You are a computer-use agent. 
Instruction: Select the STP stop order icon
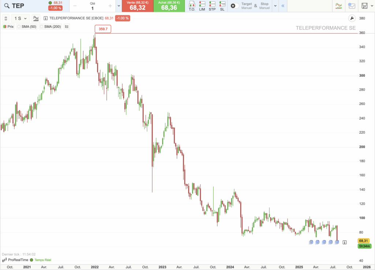pyautogui.click(x=212, y=6)
